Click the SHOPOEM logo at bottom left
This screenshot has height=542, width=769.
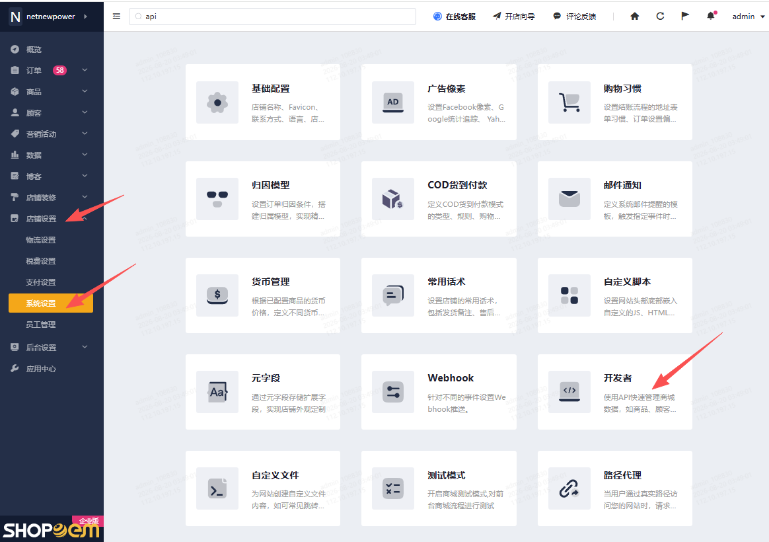(x=52, y=529)
